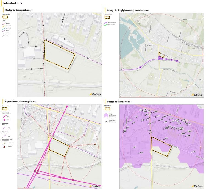This screenshot has height=192, width=206.
Task: Select fiber connection point 324
Action: [192, 152]
